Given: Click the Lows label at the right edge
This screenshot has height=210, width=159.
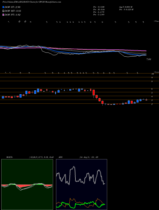Looking at the screenshot, I should [156, 72].
